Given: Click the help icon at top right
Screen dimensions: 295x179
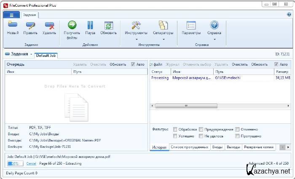Looking at the screenshot, I should [x=289, y=14].
